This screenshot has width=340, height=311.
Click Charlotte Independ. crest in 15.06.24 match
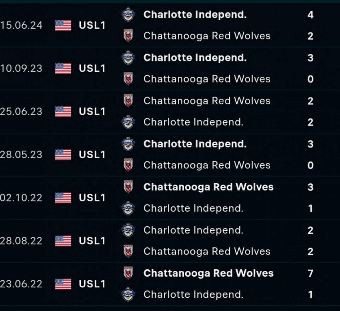click(x=128, y=15)
